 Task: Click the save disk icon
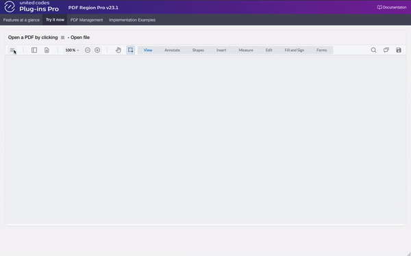tap(399, 50)
